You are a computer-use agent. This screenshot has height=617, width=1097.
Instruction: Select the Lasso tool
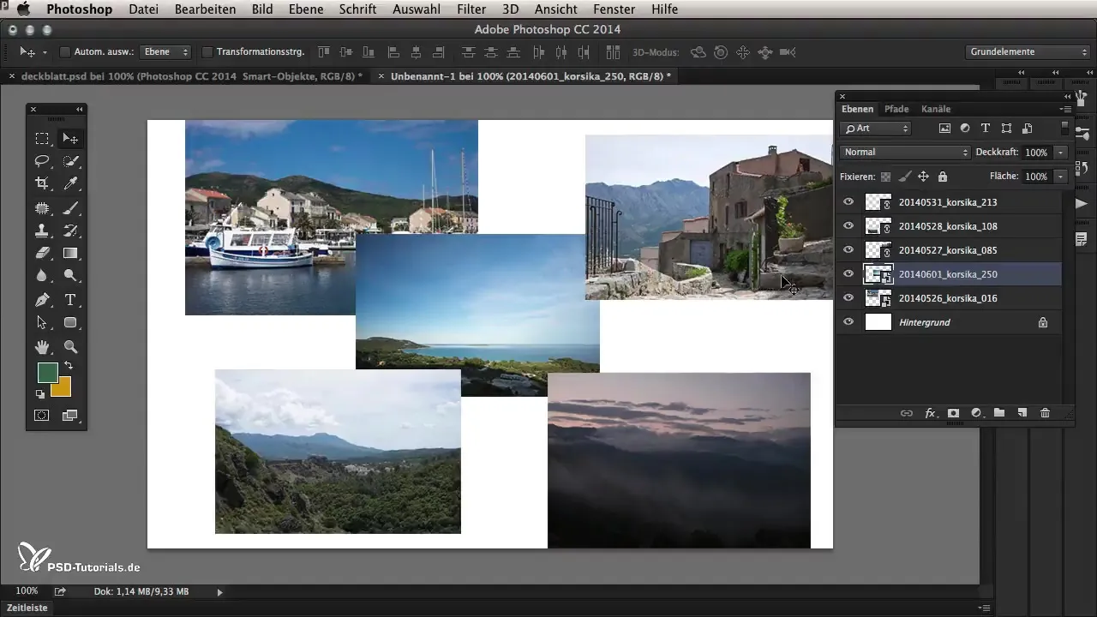41,161
